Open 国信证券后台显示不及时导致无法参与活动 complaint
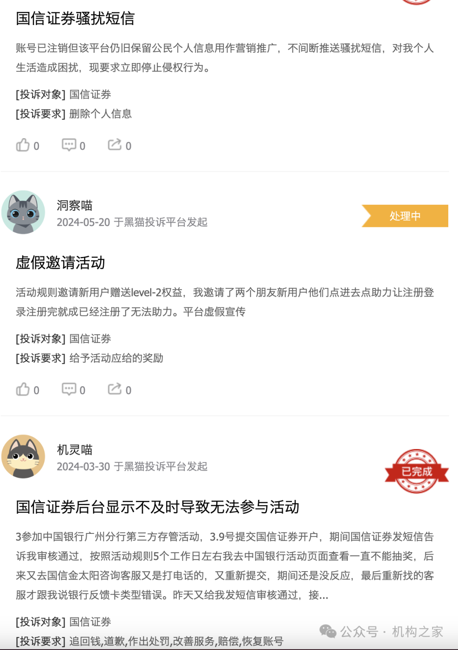Image resolution: width=458 pixels, height=650 pixels. (157, 507)
